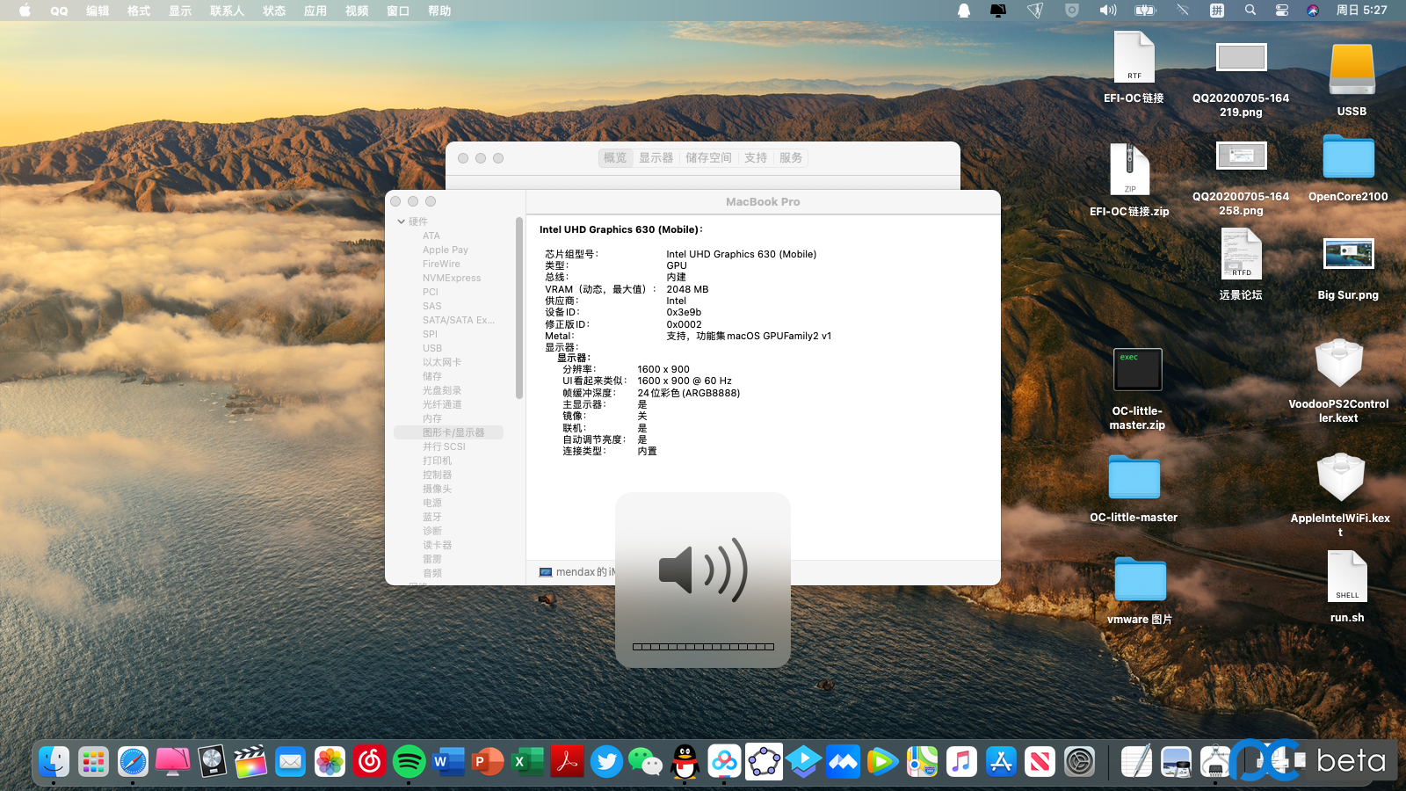Viewport: 1406px width, 791px height.
Task: Open Launchpad in the dock
Action: pos(93,761)
